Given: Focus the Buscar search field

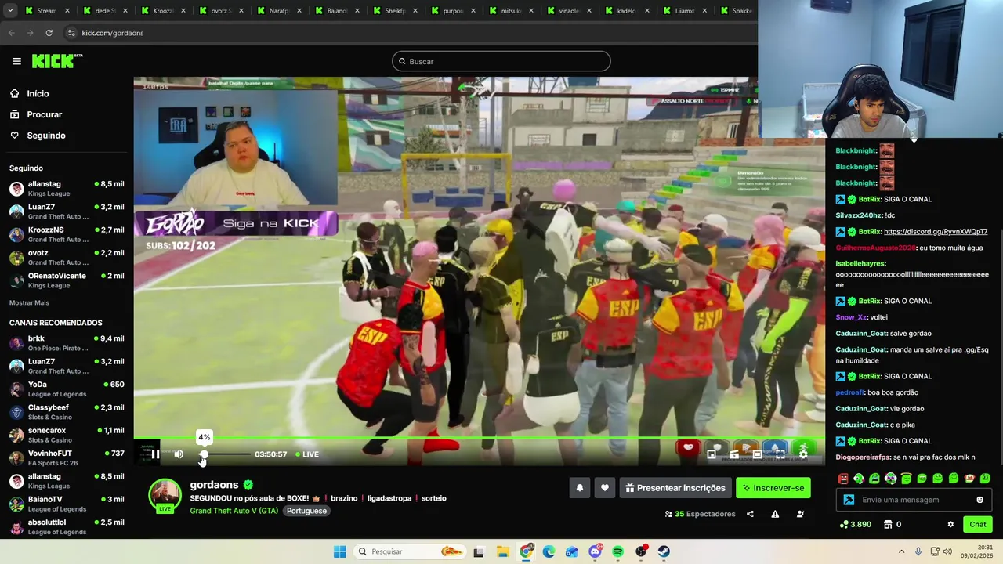Looking at the screenshot, I should pos(501,61).
